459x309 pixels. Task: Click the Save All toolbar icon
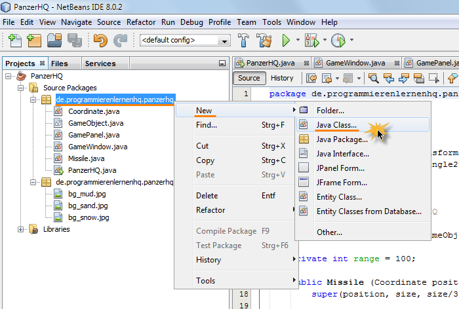point(75,41)
